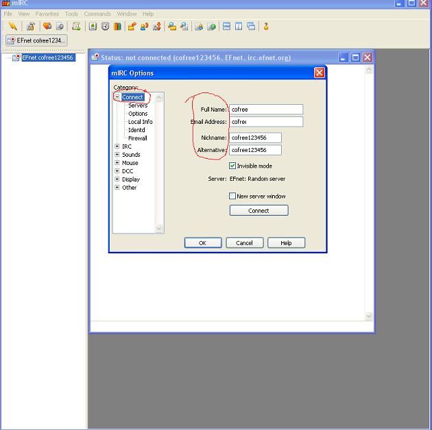Screen dimensions: 432x430
Task: Click the lightning bolt Connect toolbar icon
Action: pos(13,27)
